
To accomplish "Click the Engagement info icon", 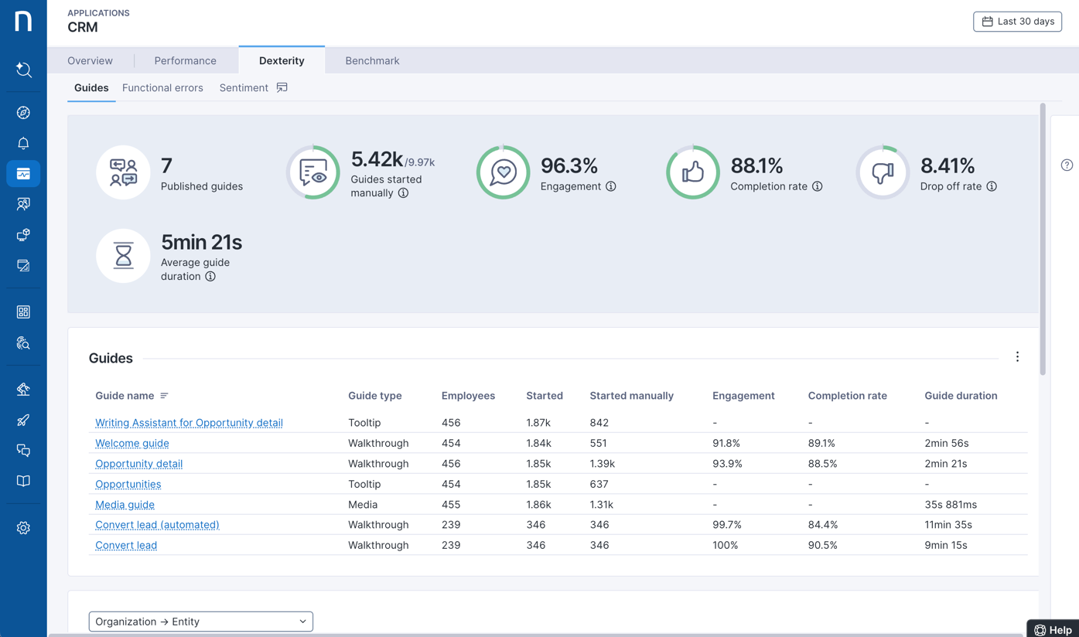I will click(611, 186).
